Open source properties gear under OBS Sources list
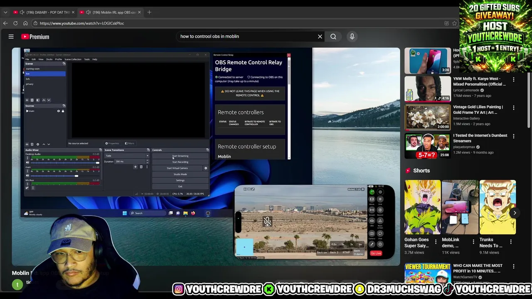This screenshot has width=532, height=299. pyautogui.click(x=38, y=144)
